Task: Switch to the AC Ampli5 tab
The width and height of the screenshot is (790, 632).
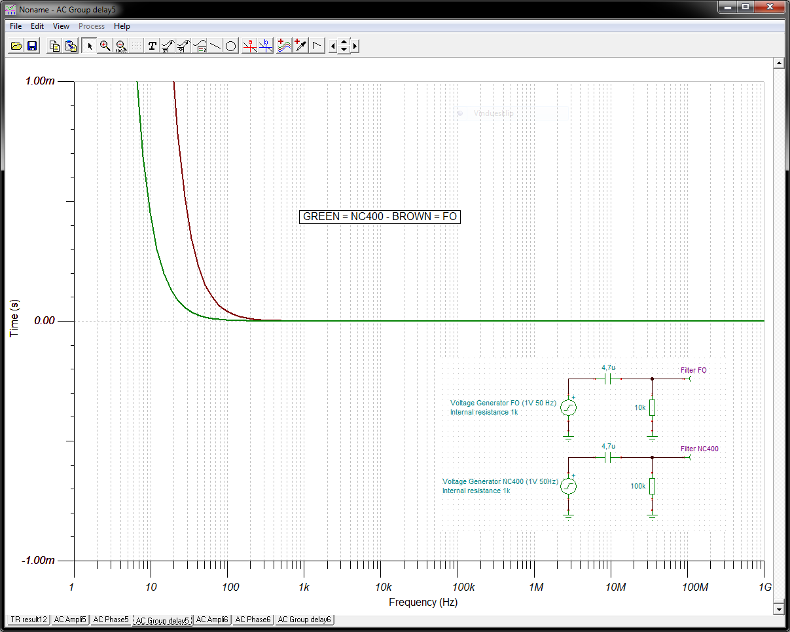Action: pos(70,619)
